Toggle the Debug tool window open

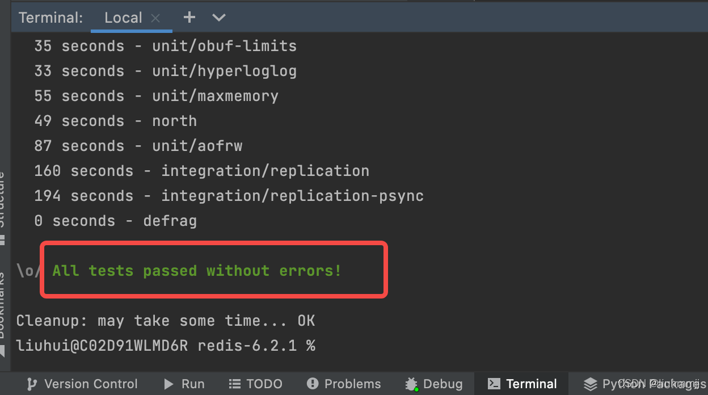coord(434,384)
